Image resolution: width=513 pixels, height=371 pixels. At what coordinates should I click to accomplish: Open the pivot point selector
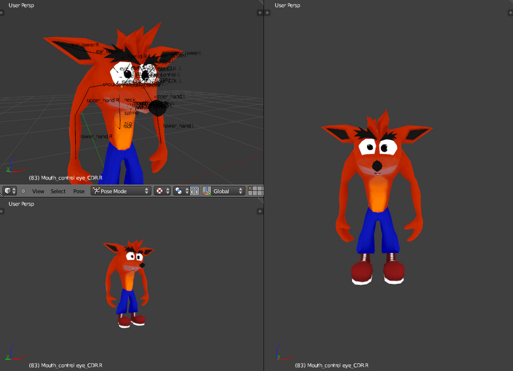click(181, 191)
